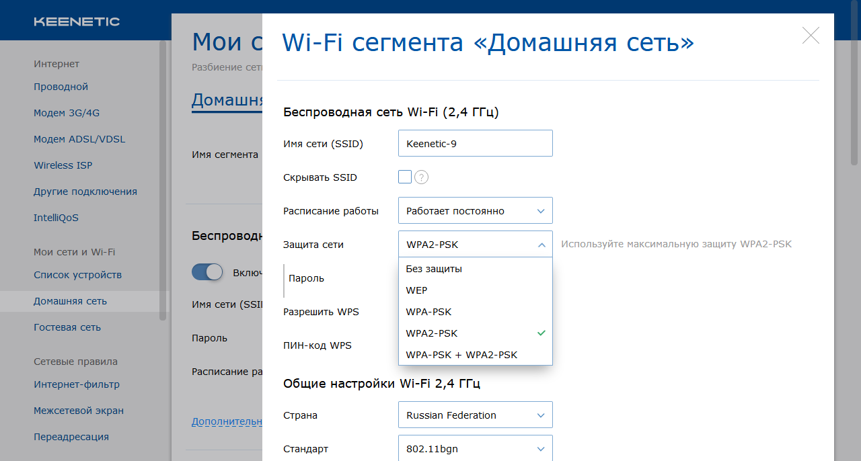861x461 pixels.
Task: Open the Расписание работы dropdown
Action: (x=476, y=210)
